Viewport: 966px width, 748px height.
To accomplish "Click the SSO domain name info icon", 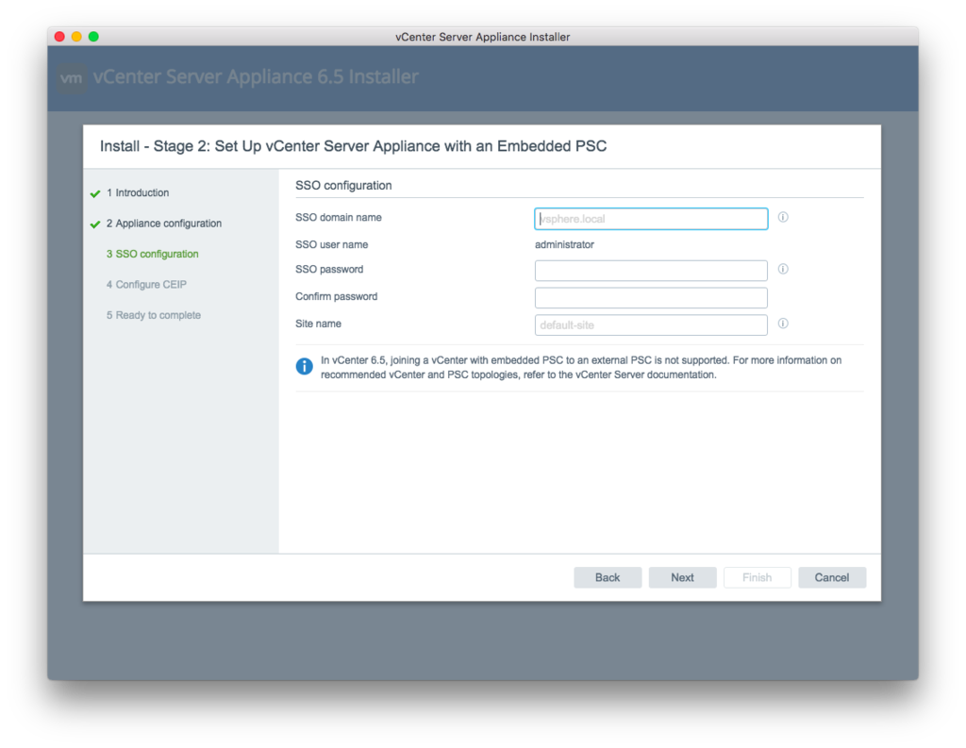I will [x=783, y=217].
